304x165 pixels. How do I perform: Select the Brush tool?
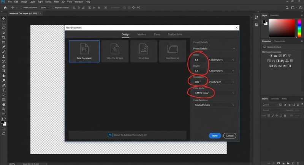tap(3, 52)
